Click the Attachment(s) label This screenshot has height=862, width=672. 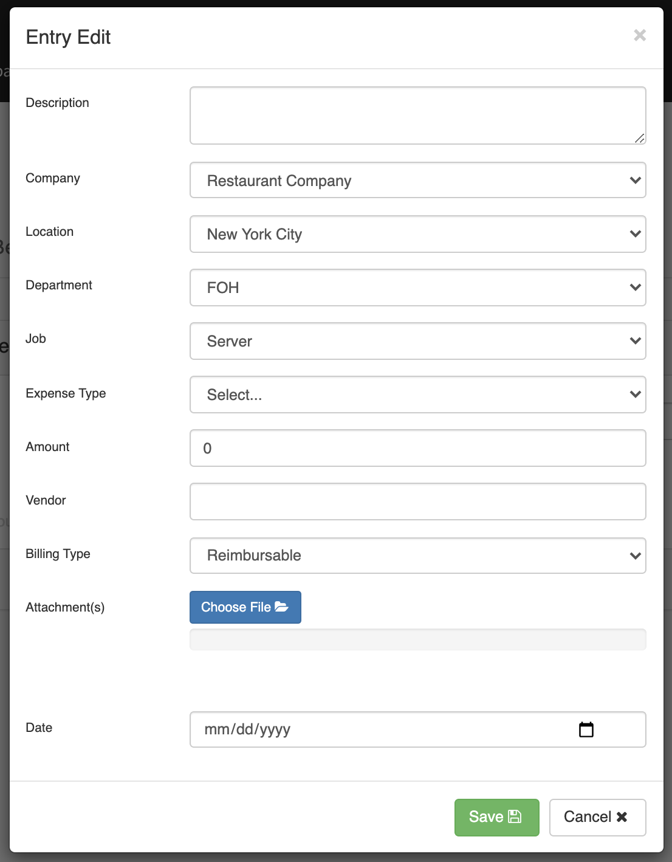pyautogui.click(x=65, y=607)
